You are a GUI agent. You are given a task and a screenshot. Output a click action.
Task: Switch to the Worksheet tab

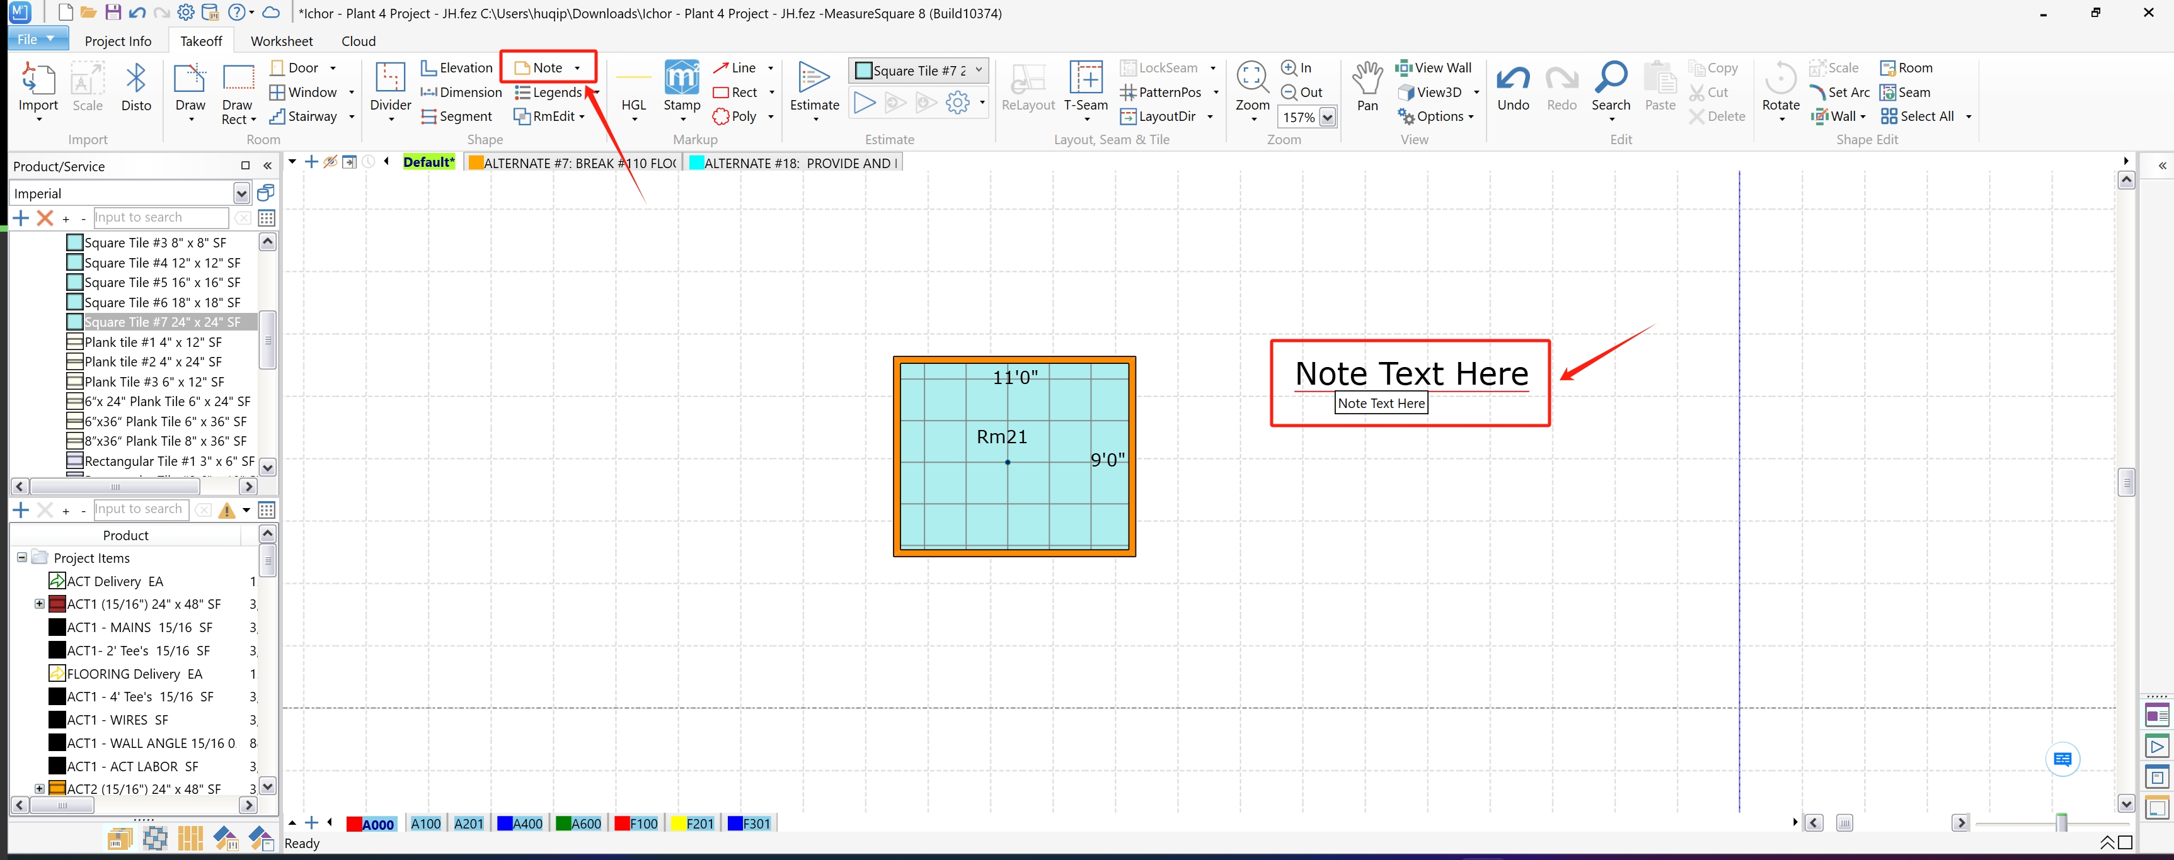tap(281, 42)
